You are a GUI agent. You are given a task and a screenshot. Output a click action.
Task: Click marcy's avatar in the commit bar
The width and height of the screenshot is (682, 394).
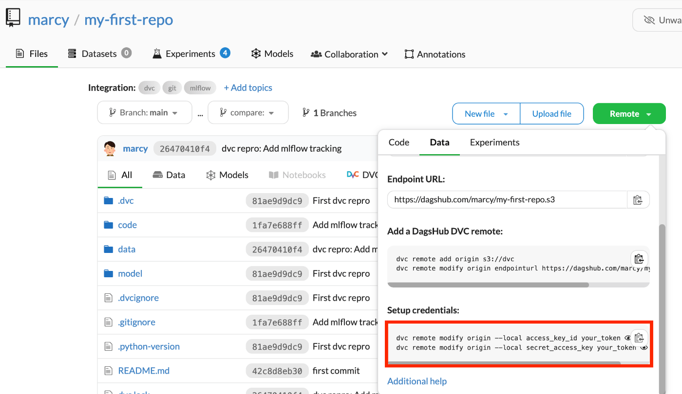pyautogui.click(x=110, y=148)
